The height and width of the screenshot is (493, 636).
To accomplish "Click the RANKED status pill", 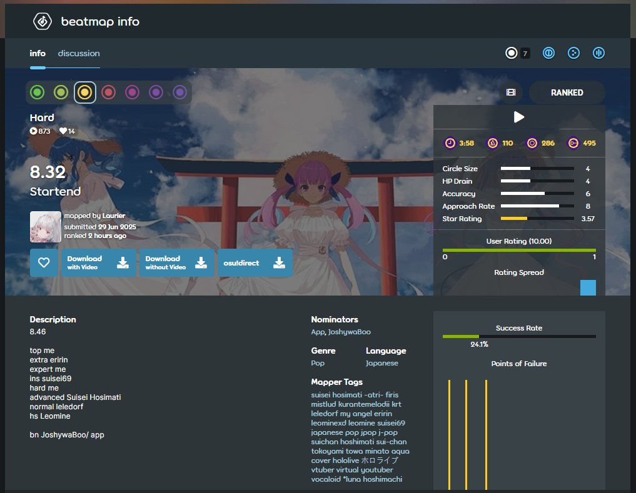I will 567,92.
